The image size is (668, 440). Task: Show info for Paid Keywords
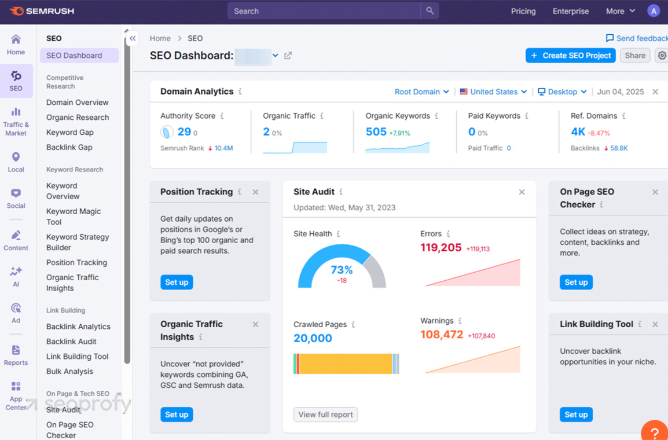pyautogui.click(x=527, y=116)
